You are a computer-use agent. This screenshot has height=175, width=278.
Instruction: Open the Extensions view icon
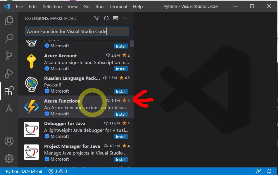[x=9, y=91]
